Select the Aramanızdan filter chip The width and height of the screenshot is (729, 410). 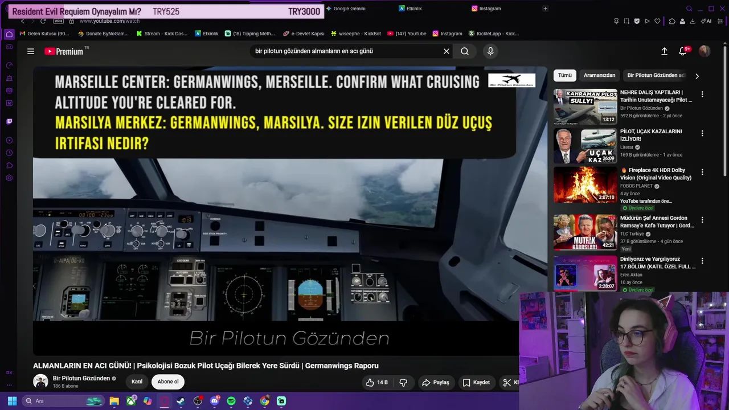599,75
